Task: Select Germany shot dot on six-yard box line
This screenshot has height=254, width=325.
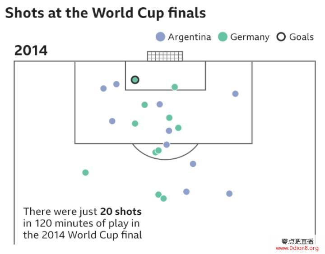Action: [175, 87]
